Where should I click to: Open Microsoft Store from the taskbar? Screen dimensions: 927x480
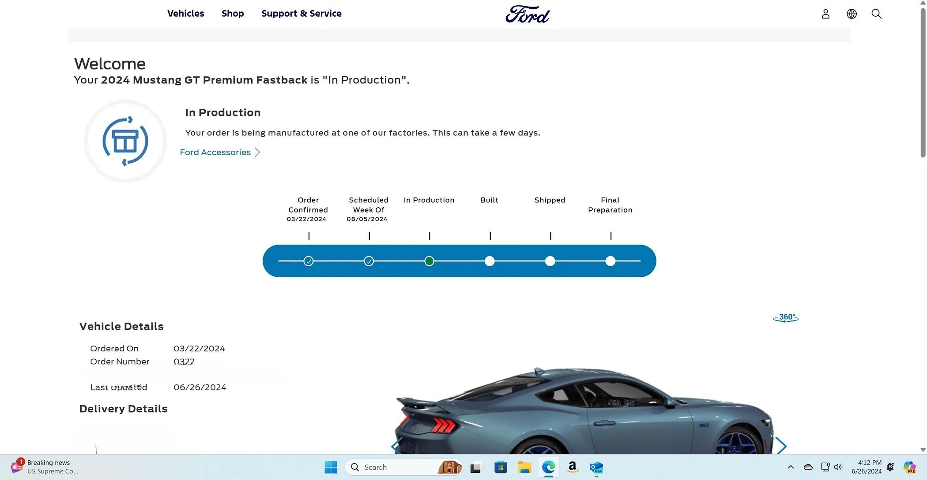[501, 467]
